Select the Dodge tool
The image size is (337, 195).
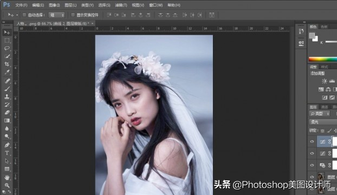tap(7, 136)
